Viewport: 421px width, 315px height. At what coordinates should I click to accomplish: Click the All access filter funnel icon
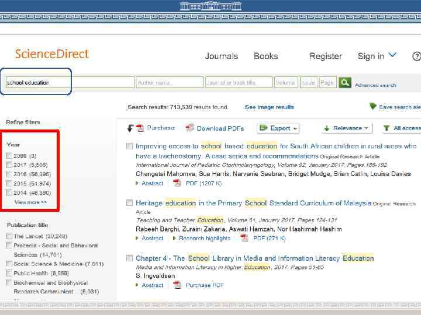[x=386, y=128]
